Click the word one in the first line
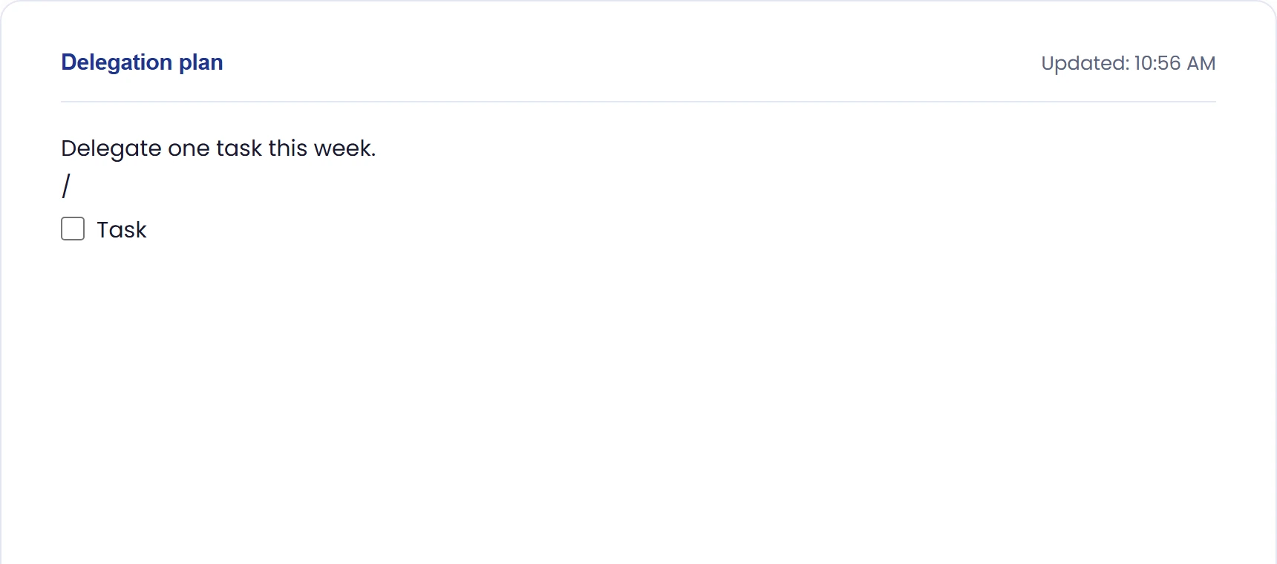 189,148
